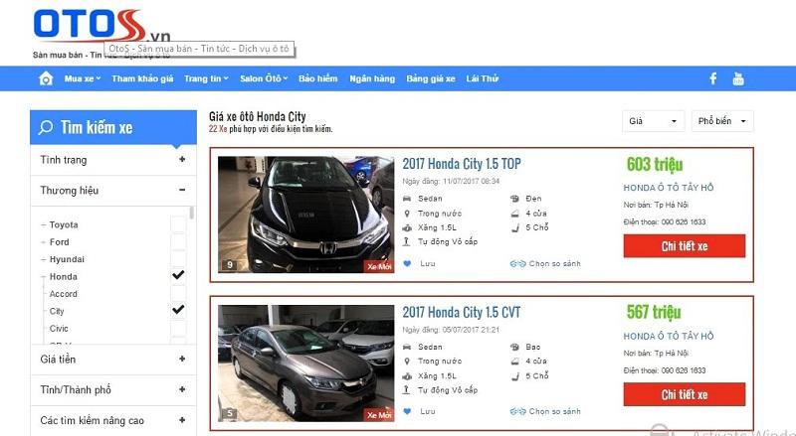Expand the Tình trạng filter section
Viewport: 796px width, 436px height.
pyautogui.click(x=182, y=159)
